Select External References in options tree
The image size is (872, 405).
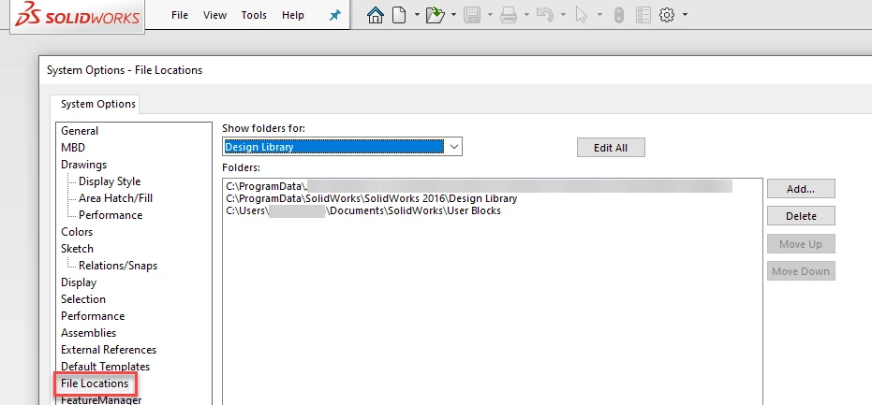(x=109, y=350)
